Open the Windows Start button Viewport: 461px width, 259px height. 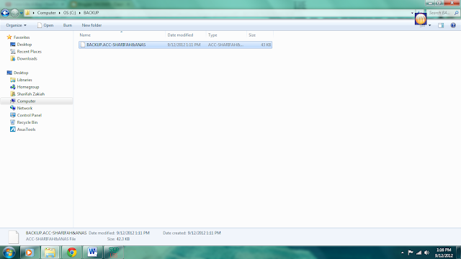pos(9,253)
